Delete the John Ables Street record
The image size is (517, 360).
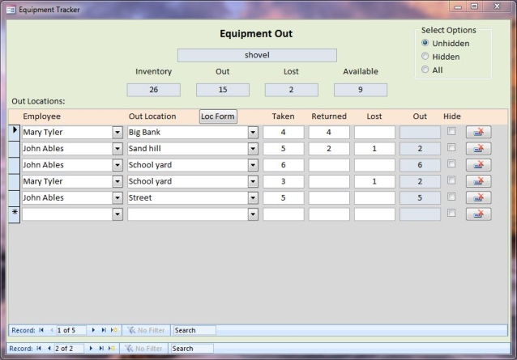[x=478, y=197]
